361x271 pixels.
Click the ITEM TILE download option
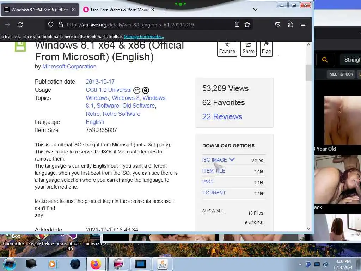coord(214,171)
